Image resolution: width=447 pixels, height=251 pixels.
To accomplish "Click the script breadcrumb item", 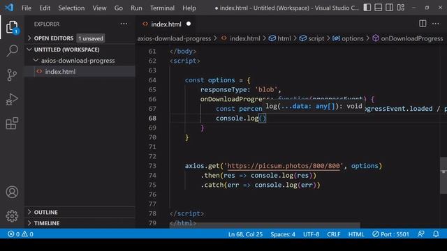I will point(312,38).
